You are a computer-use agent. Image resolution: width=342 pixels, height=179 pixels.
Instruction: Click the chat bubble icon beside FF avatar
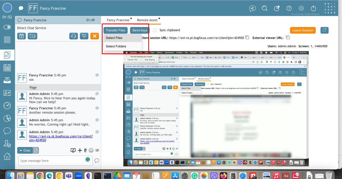pyautogui.click(x=21, y=8)
